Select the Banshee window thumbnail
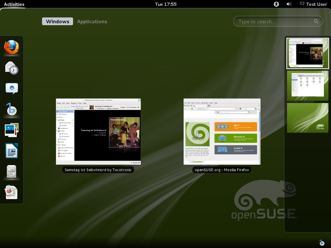This screenshot has height=248, width=331. pos(98,132)
